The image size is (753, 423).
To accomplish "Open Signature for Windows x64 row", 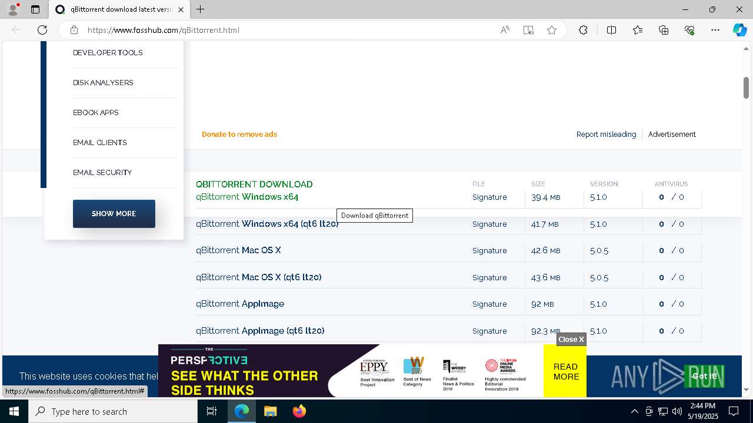I will (489, 197).
